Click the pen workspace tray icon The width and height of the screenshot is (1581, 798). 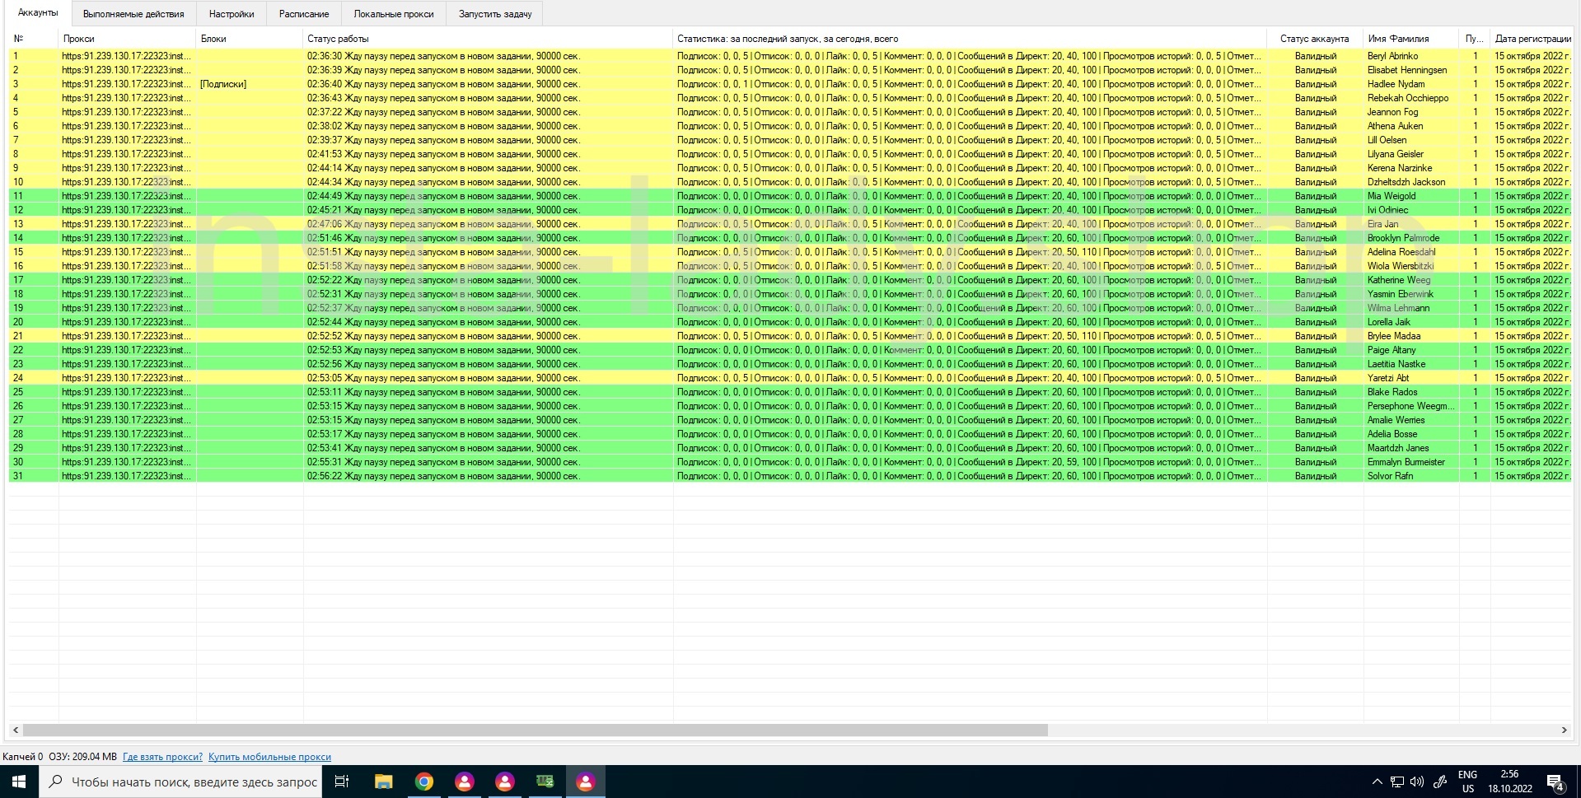click(1440, 782)
